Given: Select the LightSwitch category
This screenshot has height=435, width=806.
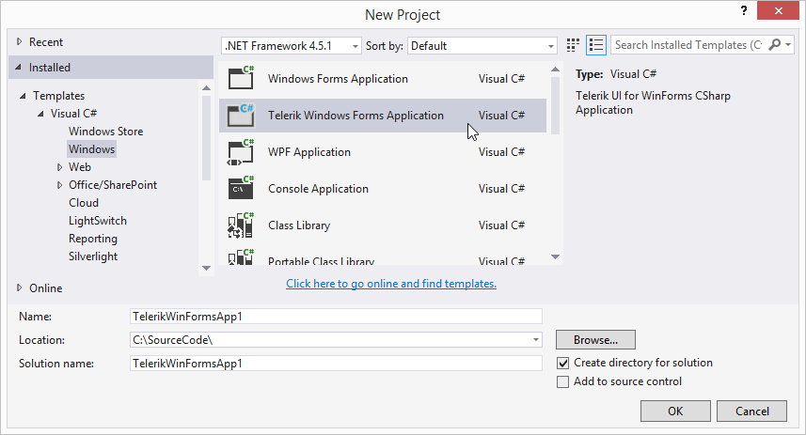Looking at the screenshot, I should click(98, 221).
